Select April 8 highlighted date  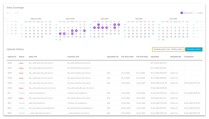tap(98, 28)
